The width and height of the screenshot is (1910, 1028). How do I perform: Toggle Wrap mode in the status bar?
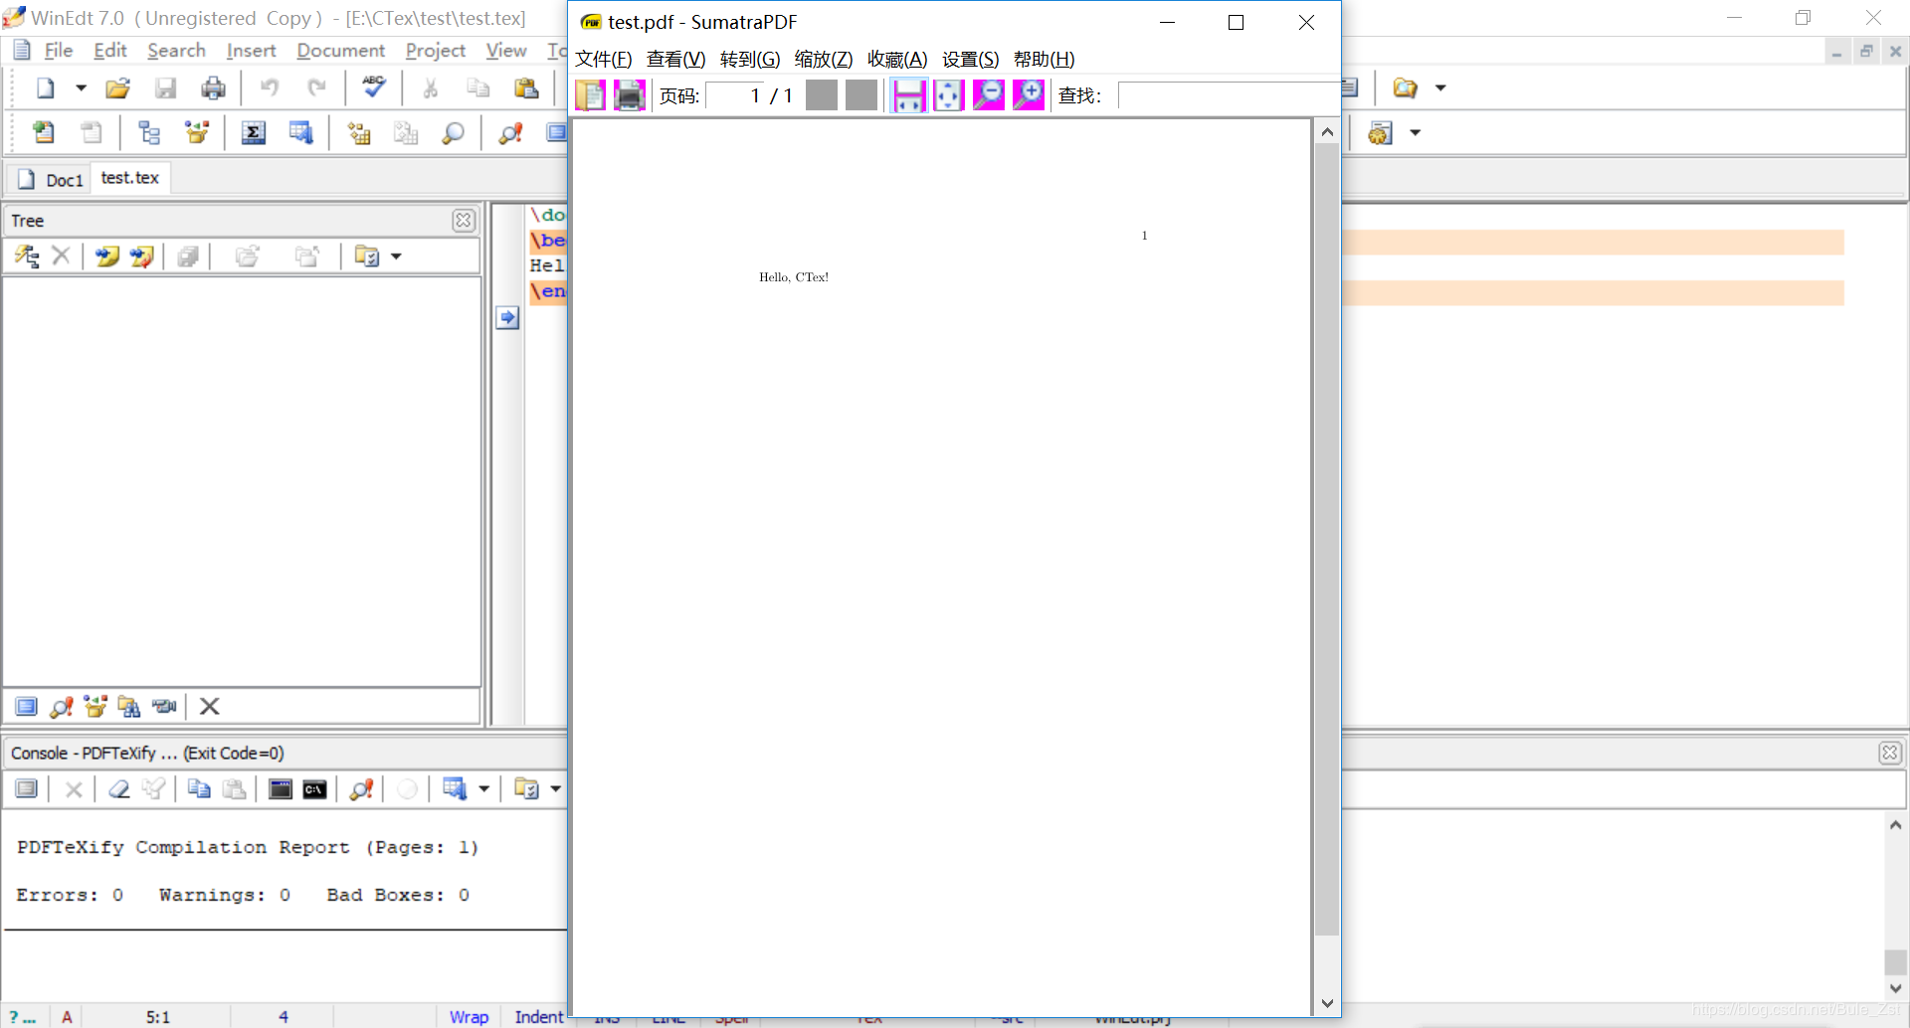pos(469,1017)
